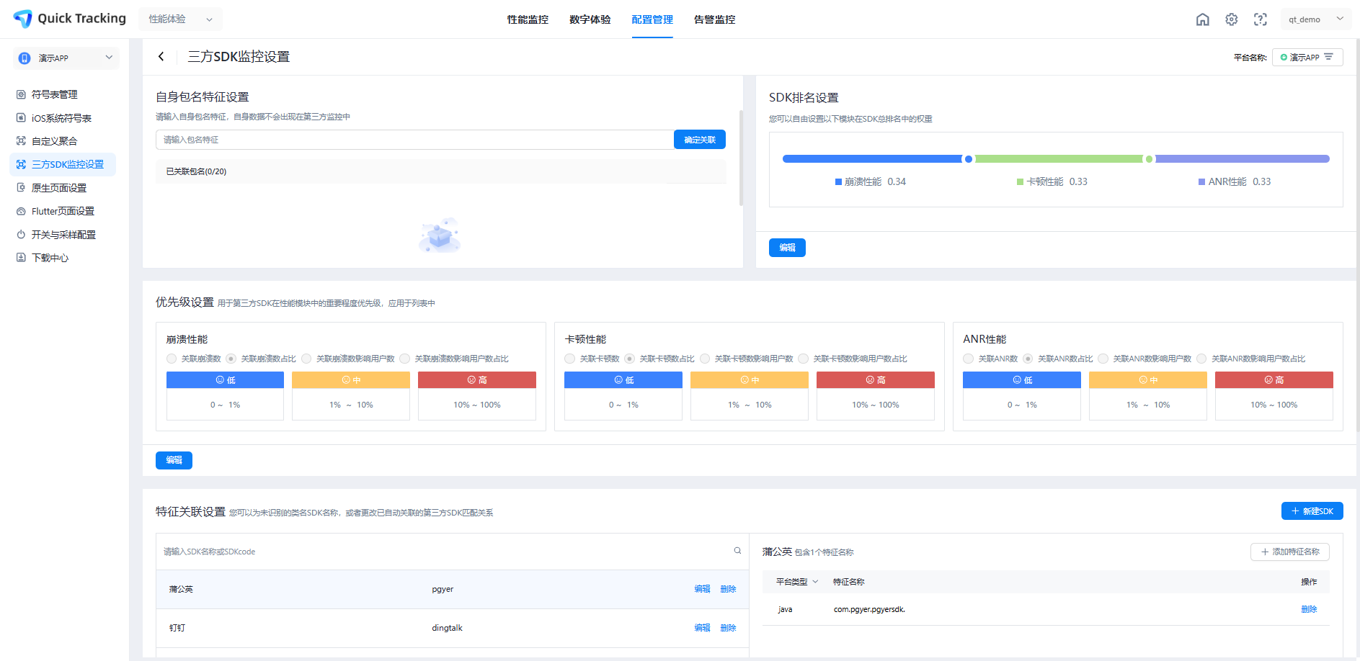Click the purple ANR性能 weight bar segment

[x=1243, y=159]
